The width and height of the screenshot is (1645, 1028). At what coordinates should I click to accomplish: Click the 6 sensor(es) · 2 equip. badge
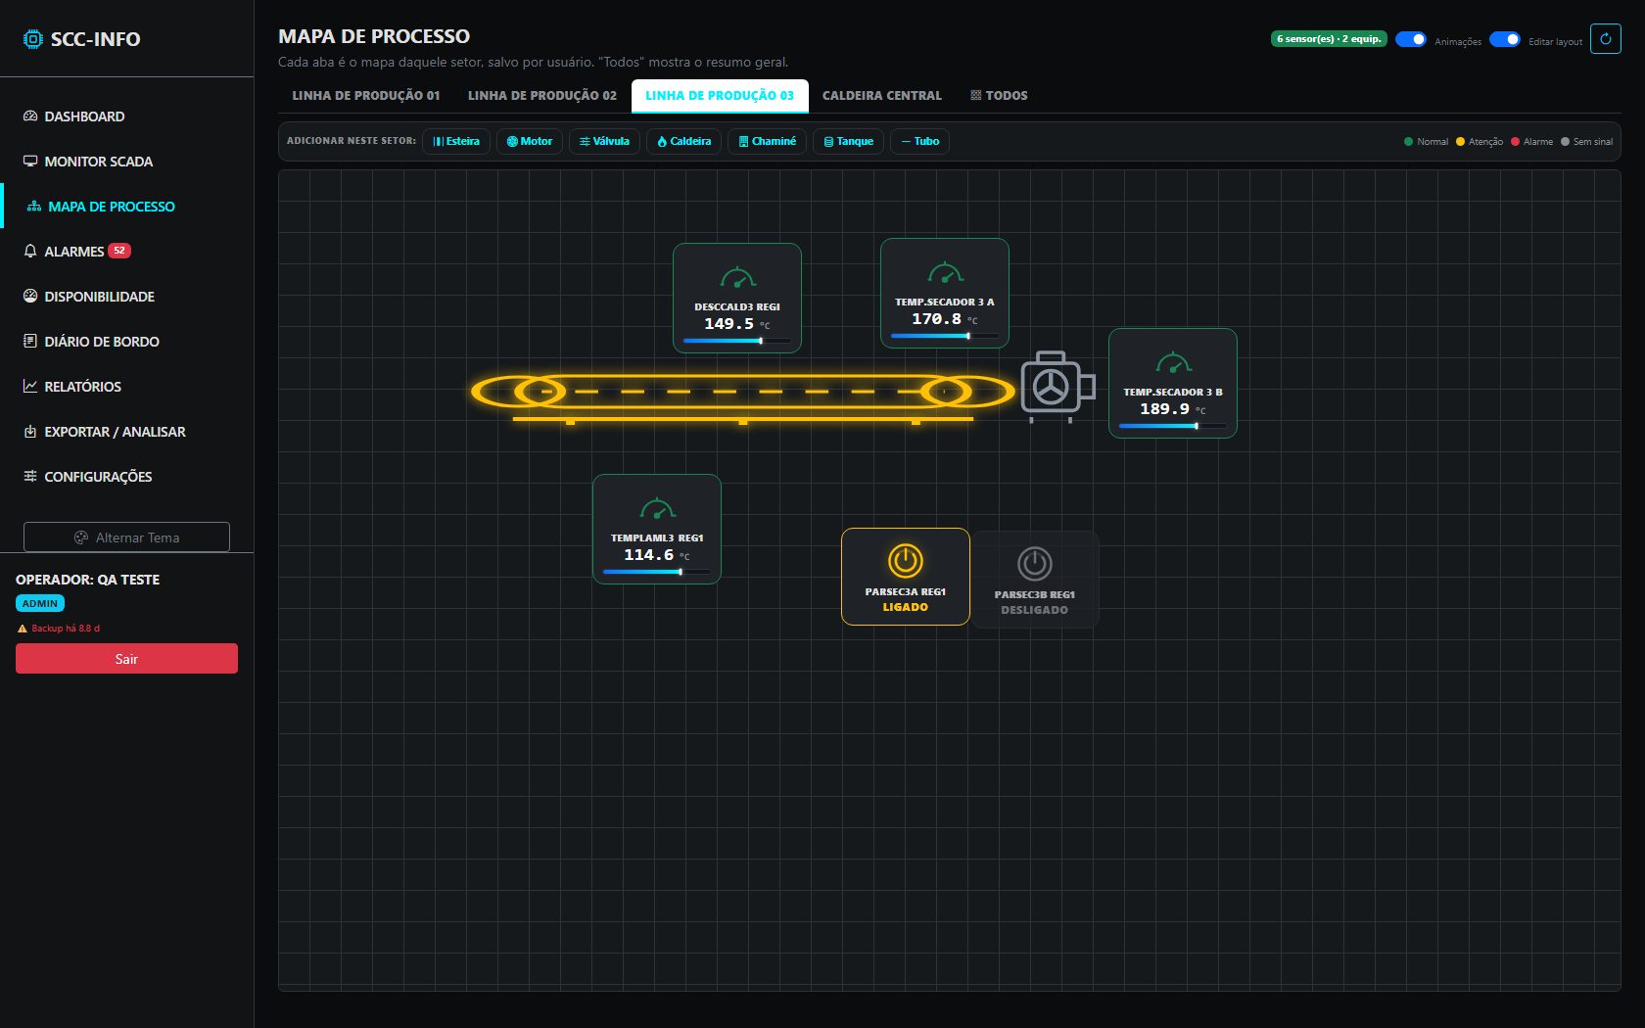click(x=1329, y=39)
